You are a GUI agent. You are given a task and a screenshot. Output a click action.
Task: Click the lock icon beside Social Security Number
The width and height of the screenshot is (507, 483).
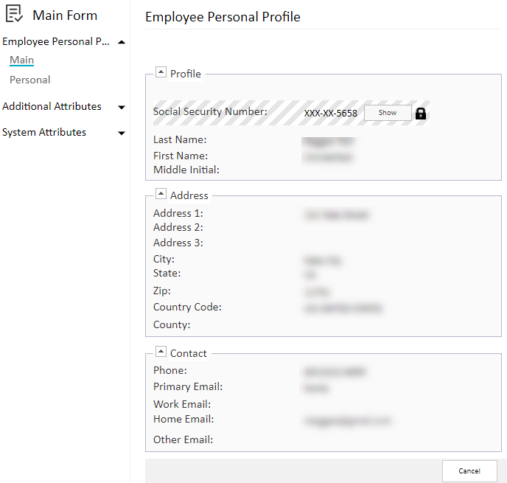click(x=420, y=114)
